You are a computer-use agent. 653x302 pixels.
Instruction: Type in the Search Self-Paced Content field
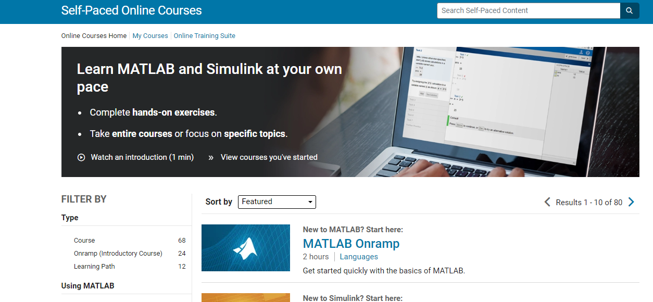click(528, 10)
